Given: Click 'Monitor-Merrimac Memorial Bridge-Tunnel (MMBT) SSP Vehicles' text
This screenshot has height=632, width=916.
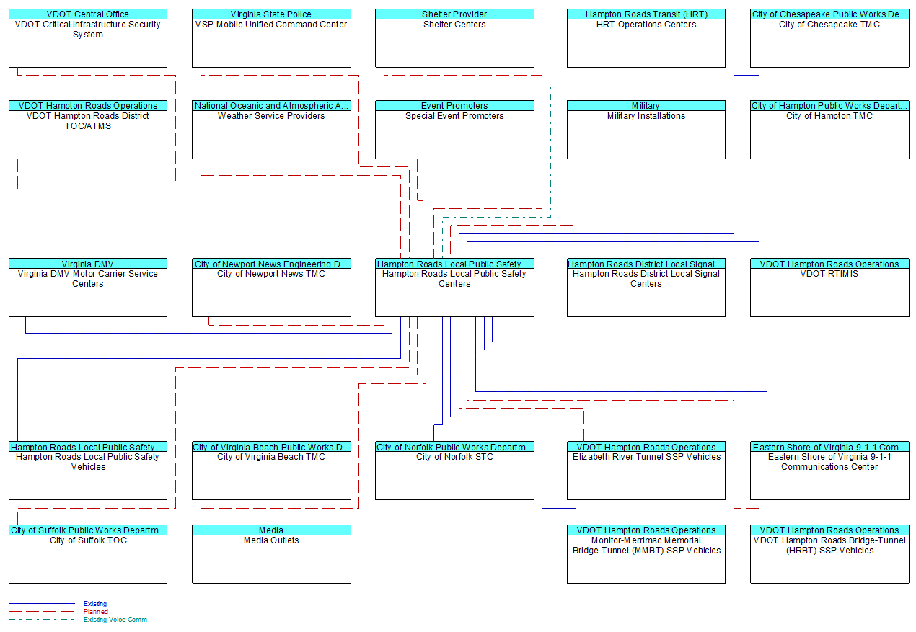Looking at the screenshot, I should 646,546.
